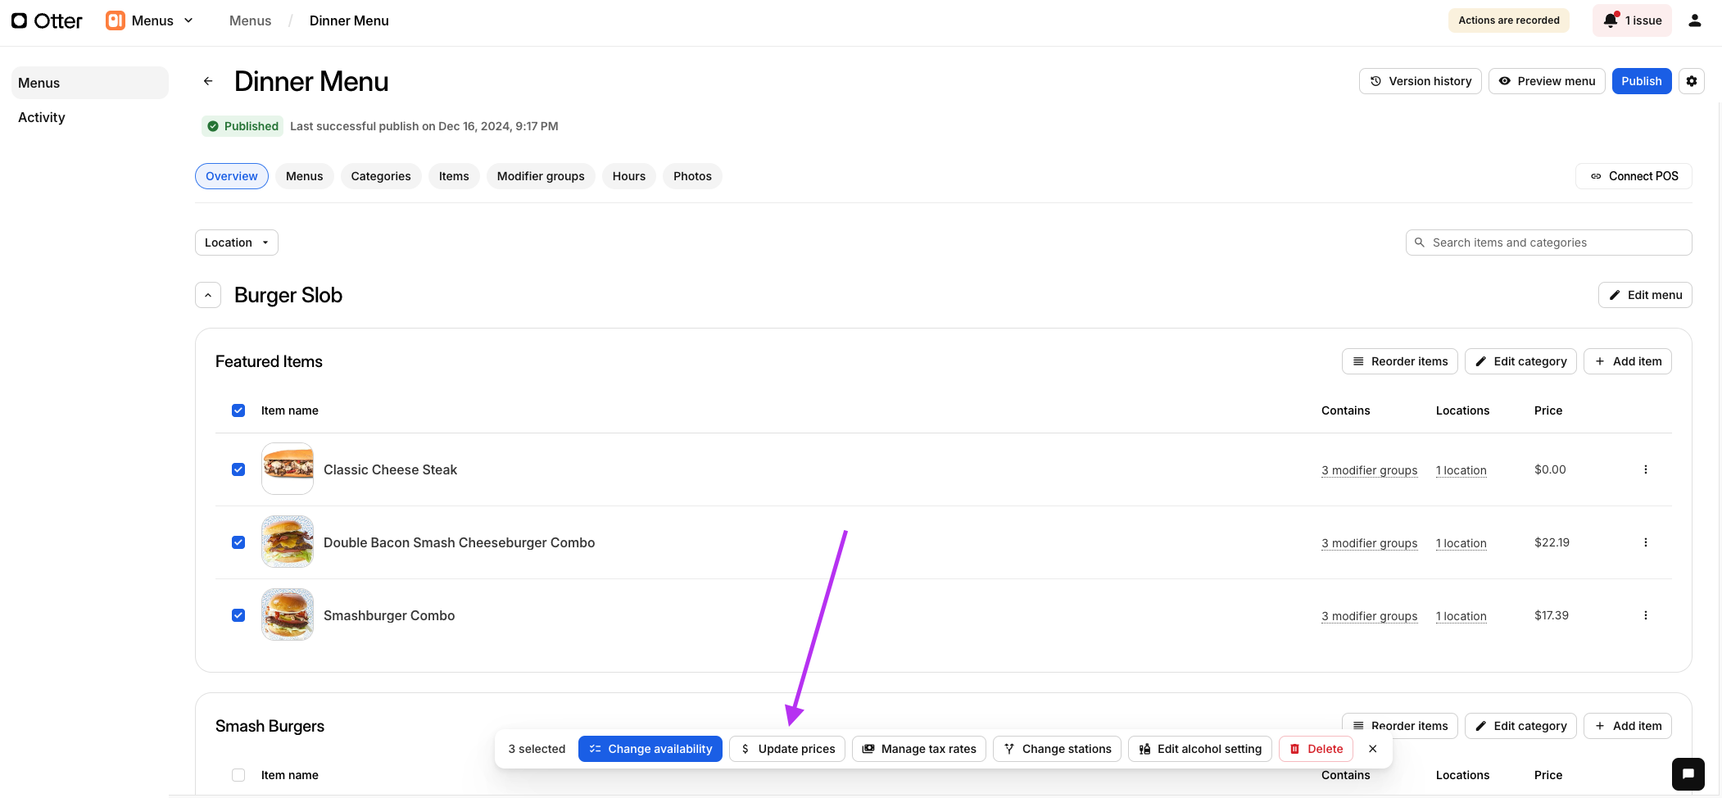Screen dimensions: 1722x798
Task: Click Change stations button
Action: point(1057,749)
